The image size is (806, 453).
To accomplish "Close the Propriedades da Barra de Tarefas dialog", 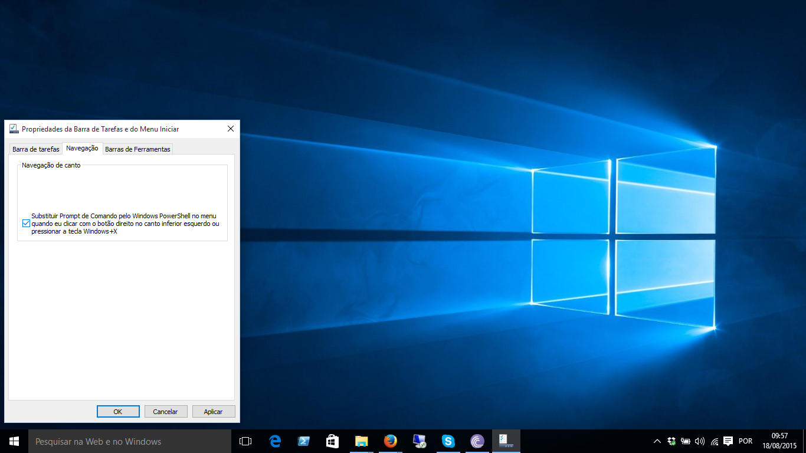I will pyautogui.click(x=231, y=129).
